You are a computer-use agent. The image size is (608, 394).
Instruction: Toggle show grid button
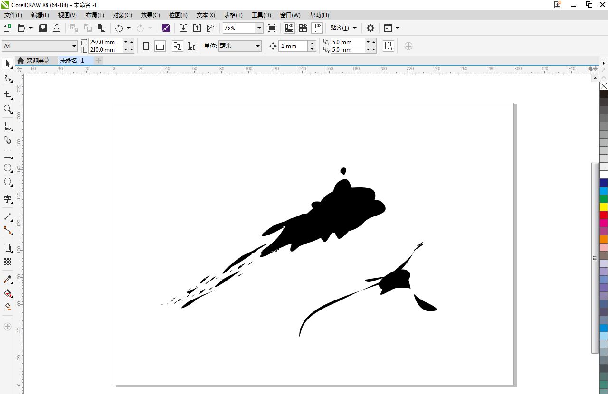pyautogui.click(x=303, y=28)
